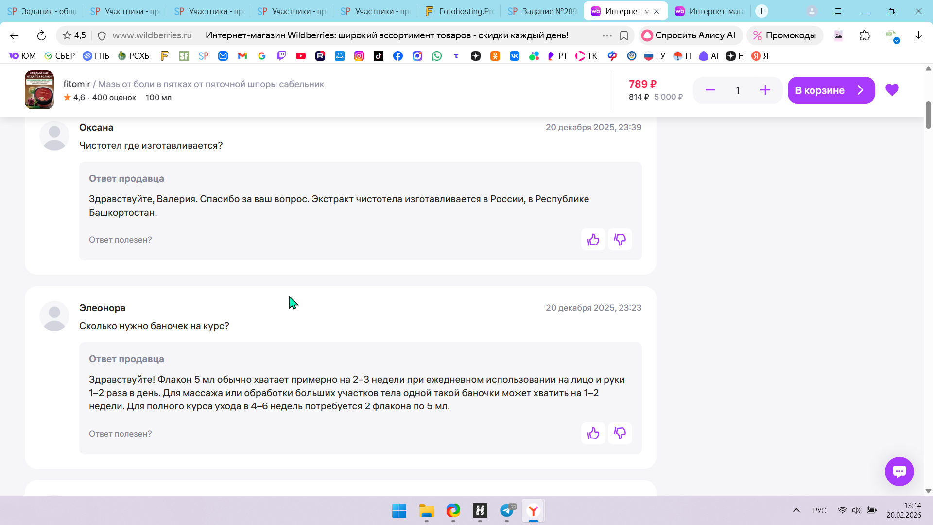Open the "В корзине" cart button
This screenshot has height=525, width=933.
click(x=830, y=90)
